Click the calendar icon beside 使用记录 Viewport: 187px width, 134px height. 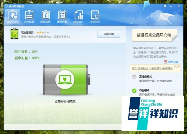[165, 62]
